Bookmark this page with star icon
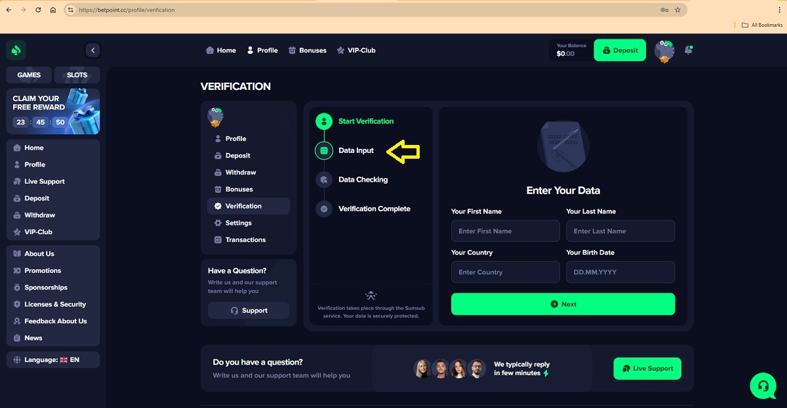 click(x=677, y=10)
